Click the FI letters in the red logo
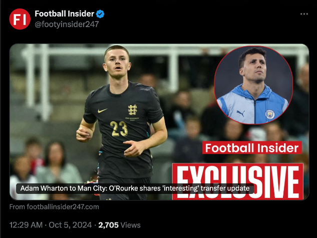 tap(20, 19)
